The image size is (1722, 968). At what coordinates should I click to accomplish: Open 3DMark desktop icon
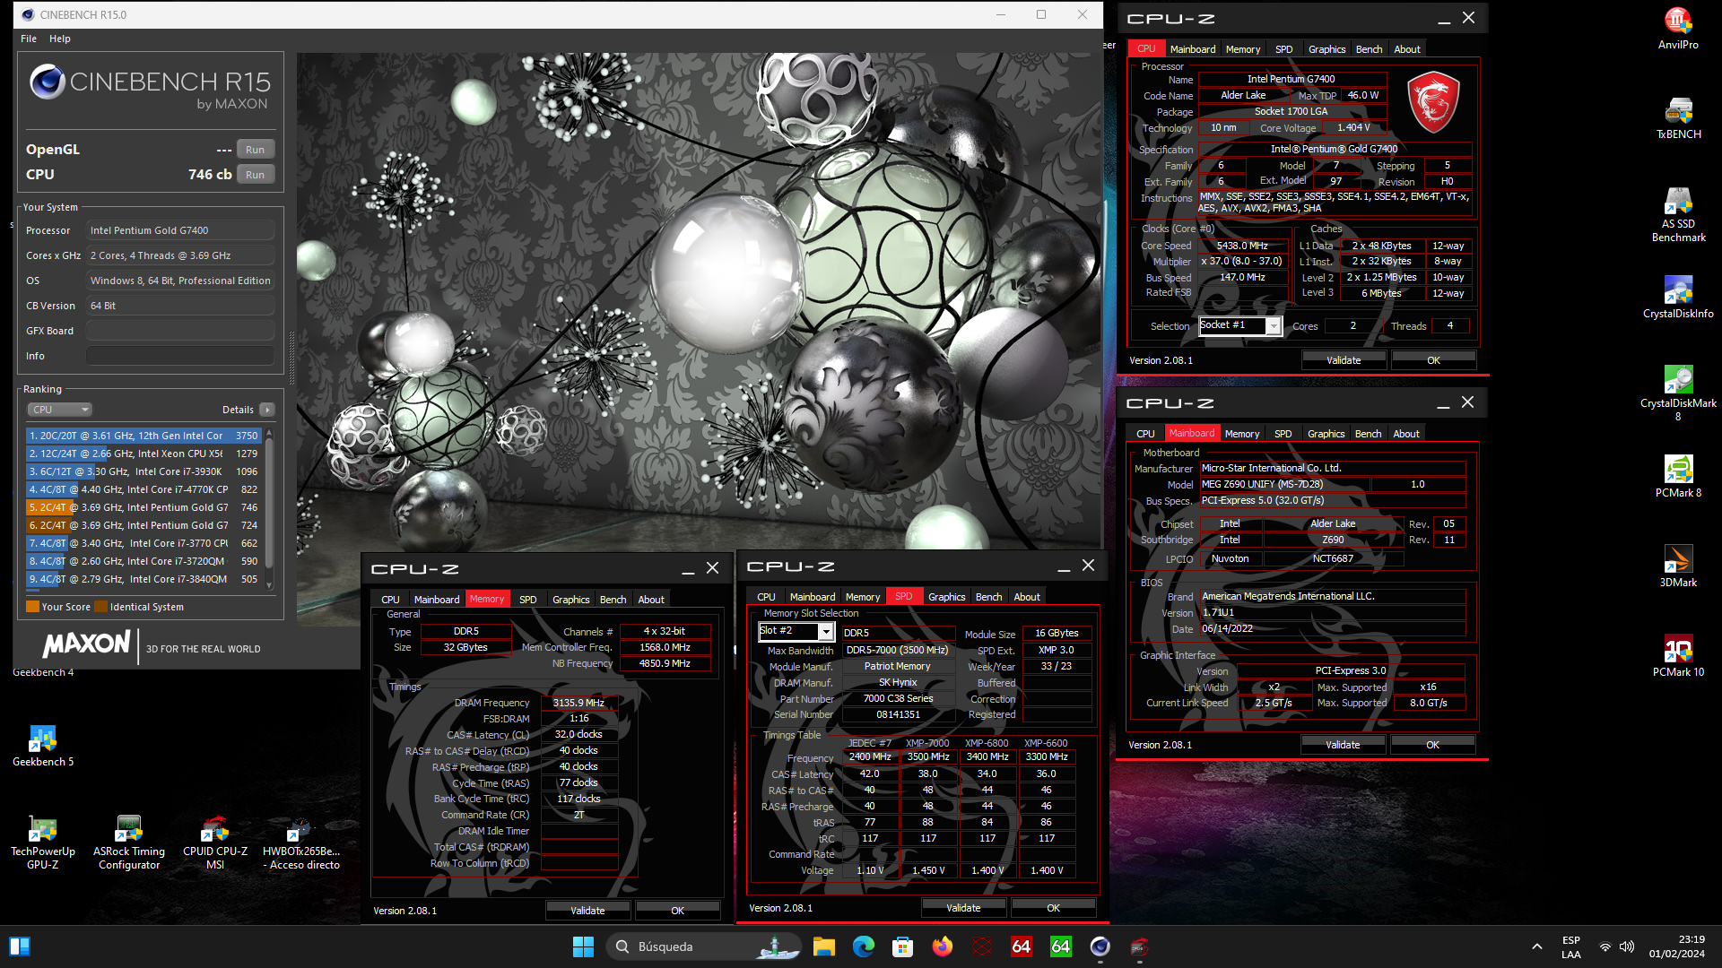1677,566
